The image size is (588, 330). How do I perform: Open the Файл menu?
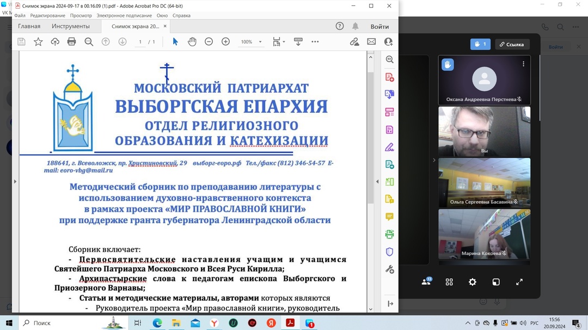point(20,15)
